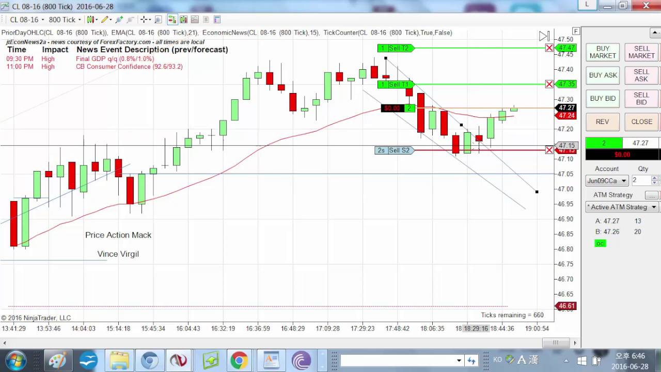The height and width of the screenshot is (372, 661).
Task: Remove the Sell S2 stop order
Action: tap(549, 150)
